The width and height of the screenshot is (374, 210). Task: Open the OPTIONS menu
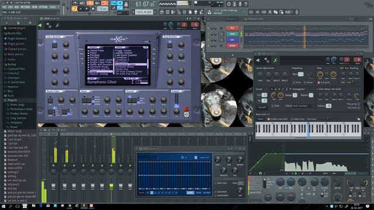pos(43,7)
